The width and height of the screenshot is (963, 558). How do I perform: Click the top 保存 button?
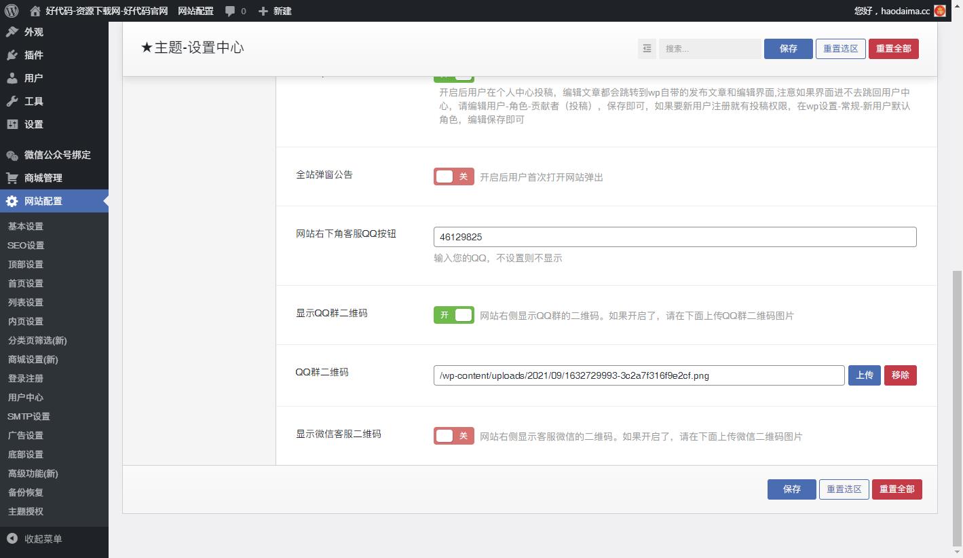point(788,49)
